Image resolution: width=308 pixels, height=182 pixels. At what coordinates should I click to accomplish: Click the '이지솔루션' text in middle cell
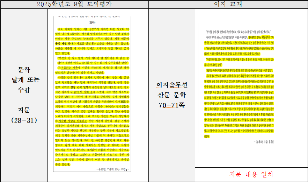pos(172,85)
